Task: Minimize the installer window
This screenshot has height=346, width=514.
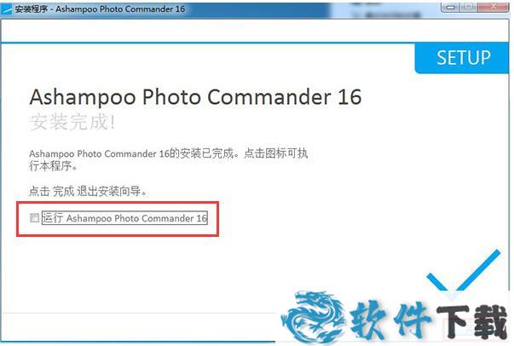Action: pos(451,7)
